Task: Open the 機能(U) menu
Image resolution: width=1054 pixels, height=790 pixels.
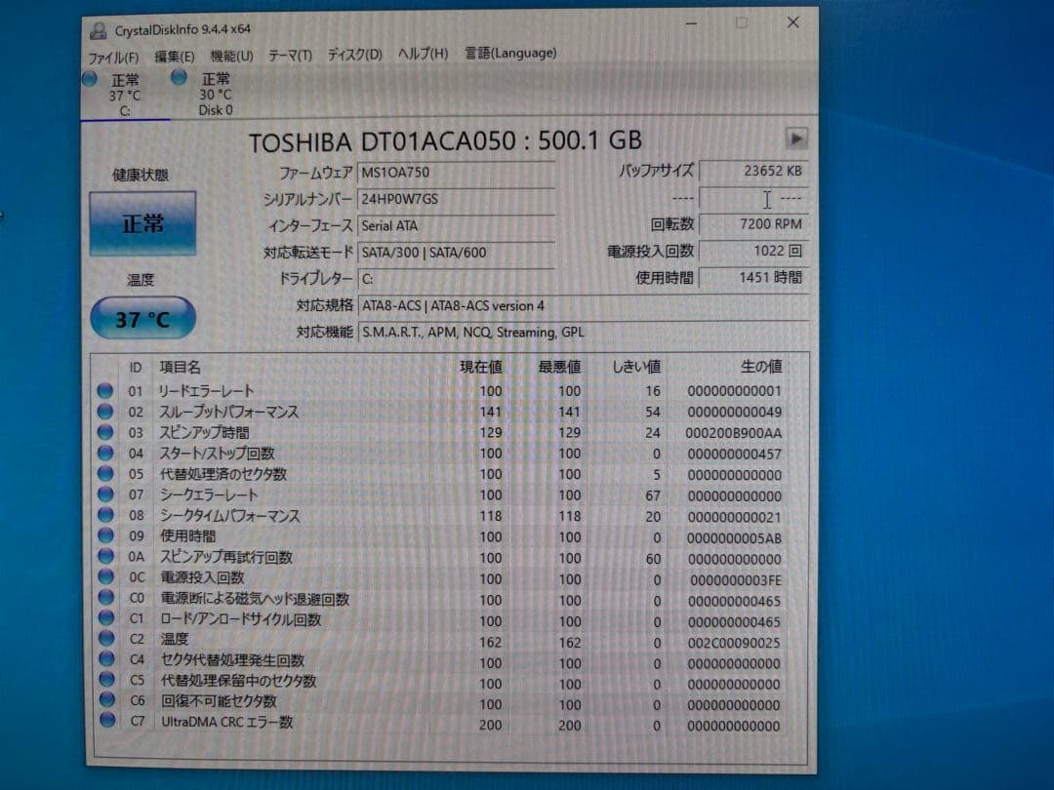Action: tap(230, 56)
